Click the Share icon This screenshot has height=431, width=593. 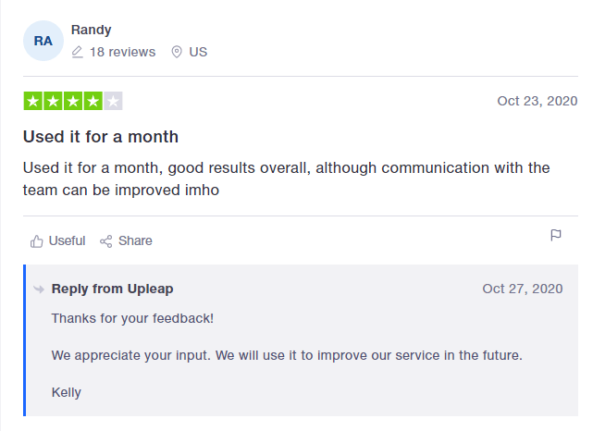[105, 241]
